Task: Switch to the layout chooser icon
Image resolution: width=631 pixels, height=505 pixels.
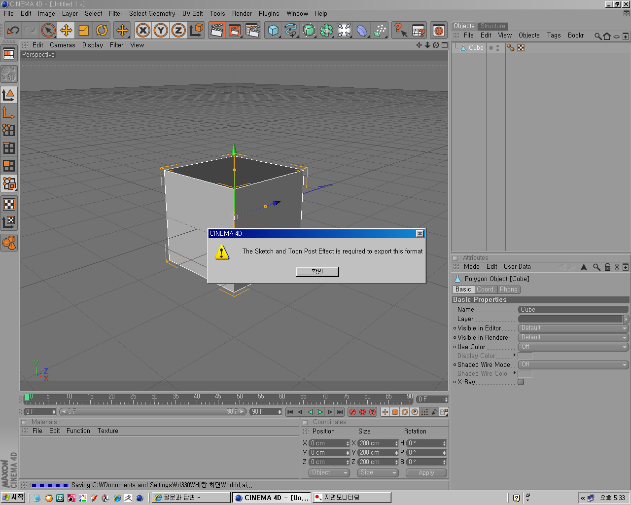Action: [9, 54]
